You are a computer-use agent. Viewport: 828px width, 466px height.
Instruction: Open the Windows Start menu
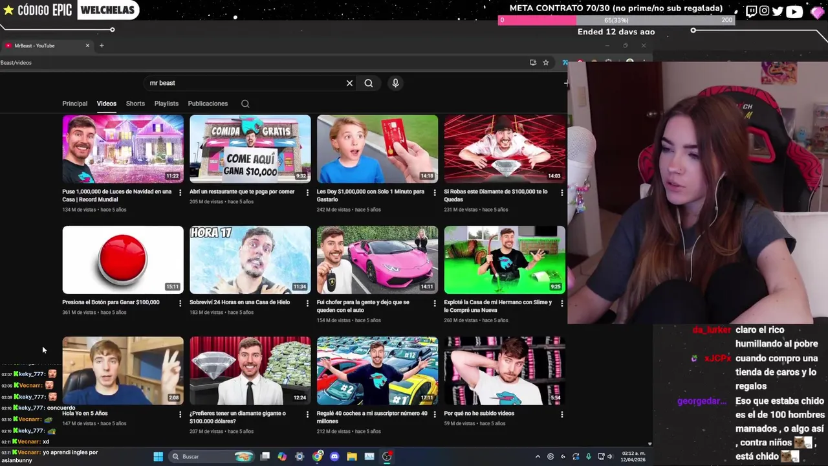[x=158, y=456]
